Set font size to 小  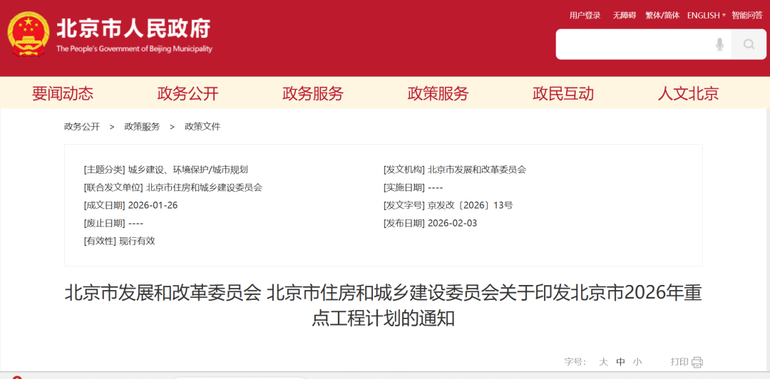coord(637,363)
